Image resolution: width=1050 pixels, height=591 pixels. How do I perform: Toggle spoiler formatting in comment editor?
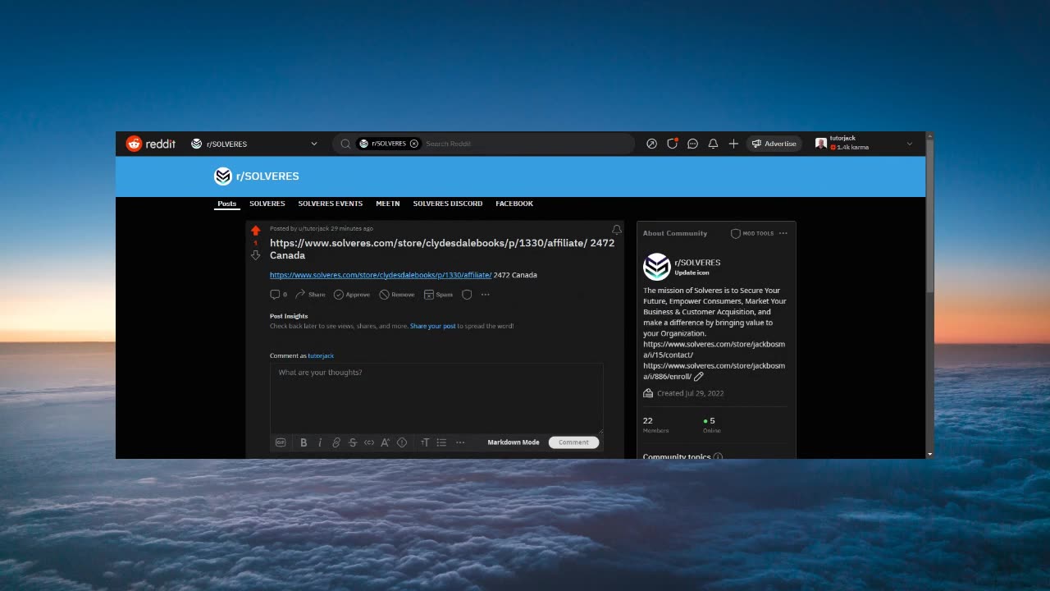402,442
